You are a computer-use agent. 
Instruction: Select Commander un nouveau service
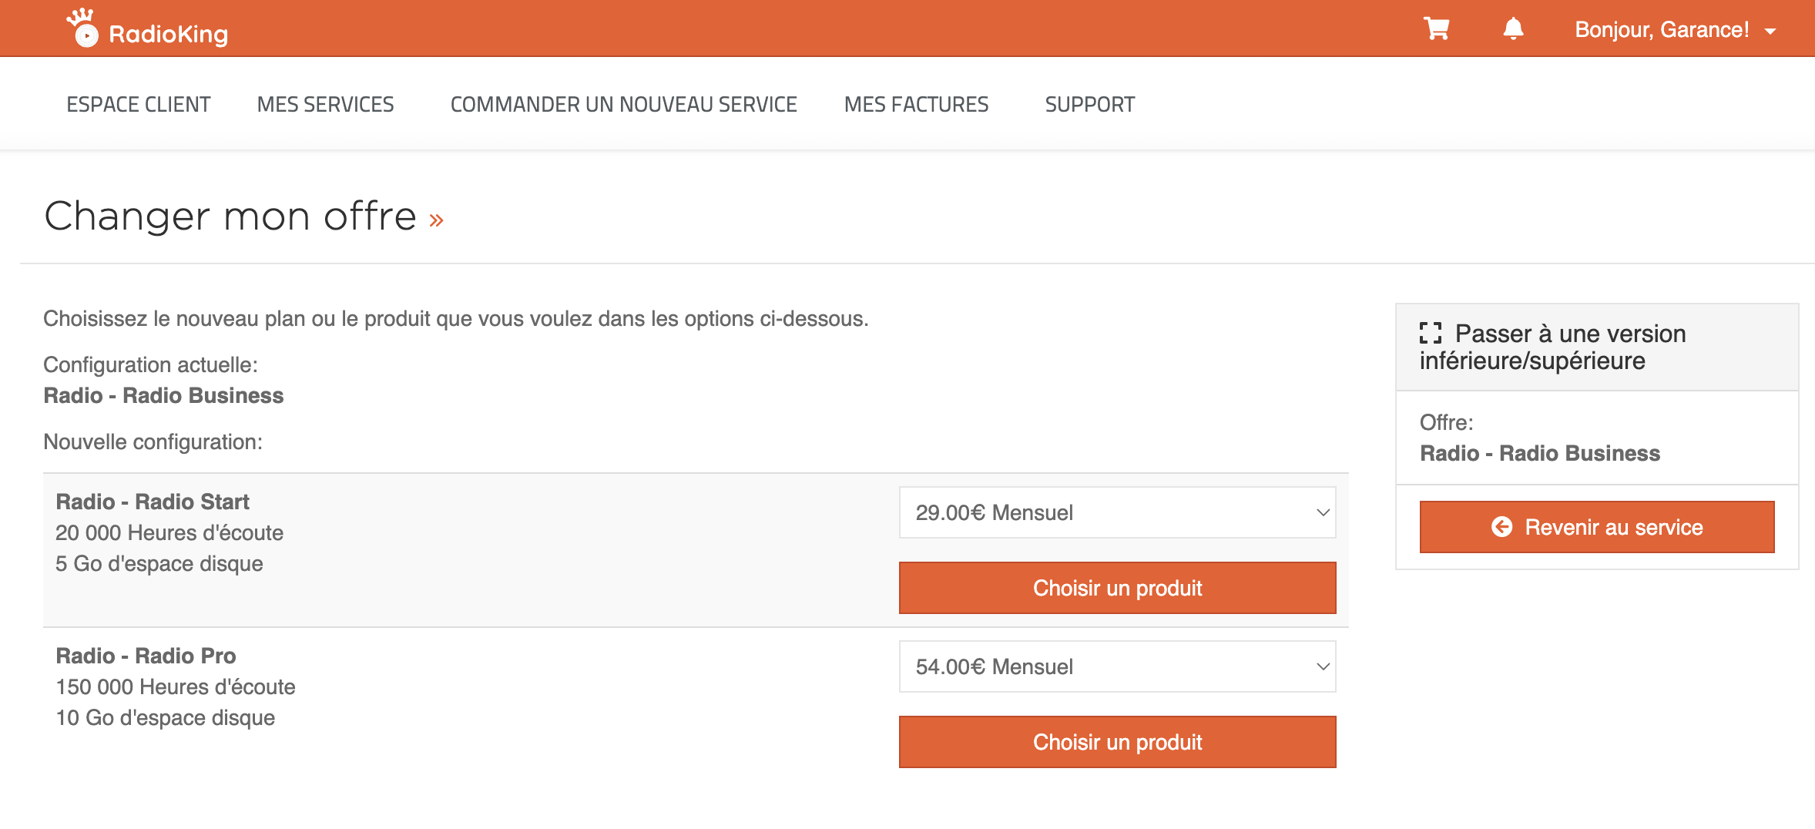pos(623,104)
